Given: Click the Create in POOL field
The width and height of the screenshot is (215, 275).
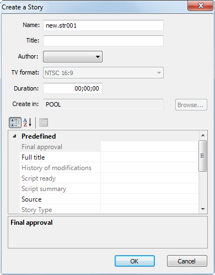Looking at the screenshot, I should pos(103,104).
